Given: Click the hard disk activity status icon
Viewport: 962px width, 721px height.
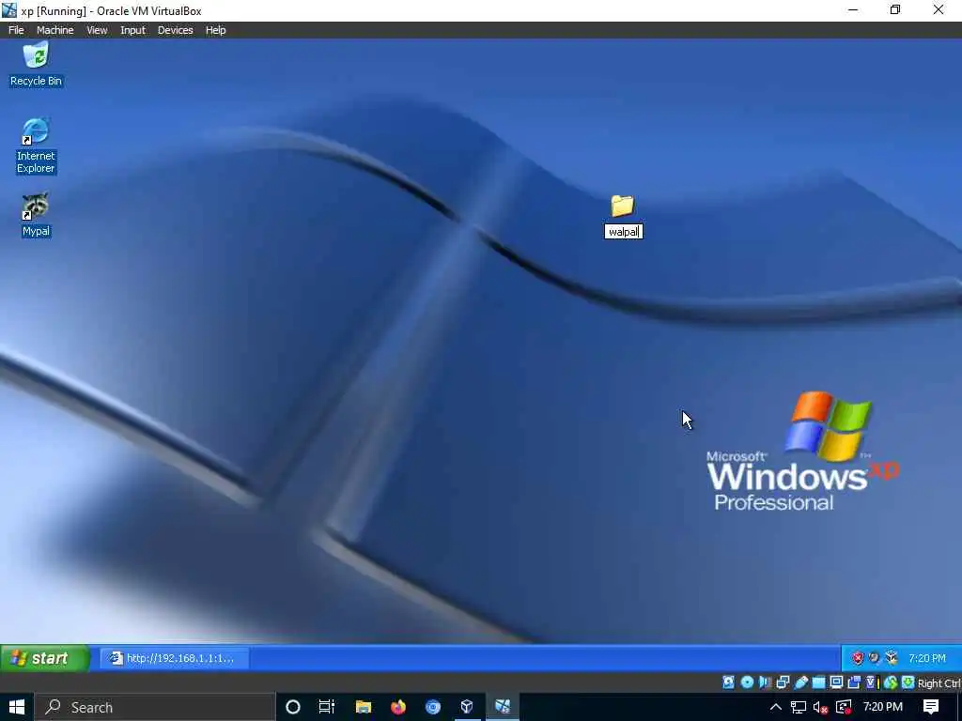Looking at the screenshot, I should coord(728,683).
